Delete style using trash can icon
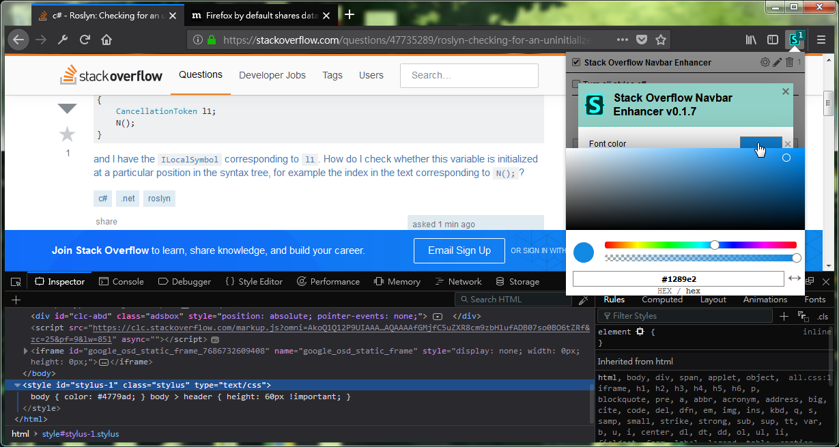Image resolution: width=839 pixels, height=447 pixels. (x=789, y=62)
